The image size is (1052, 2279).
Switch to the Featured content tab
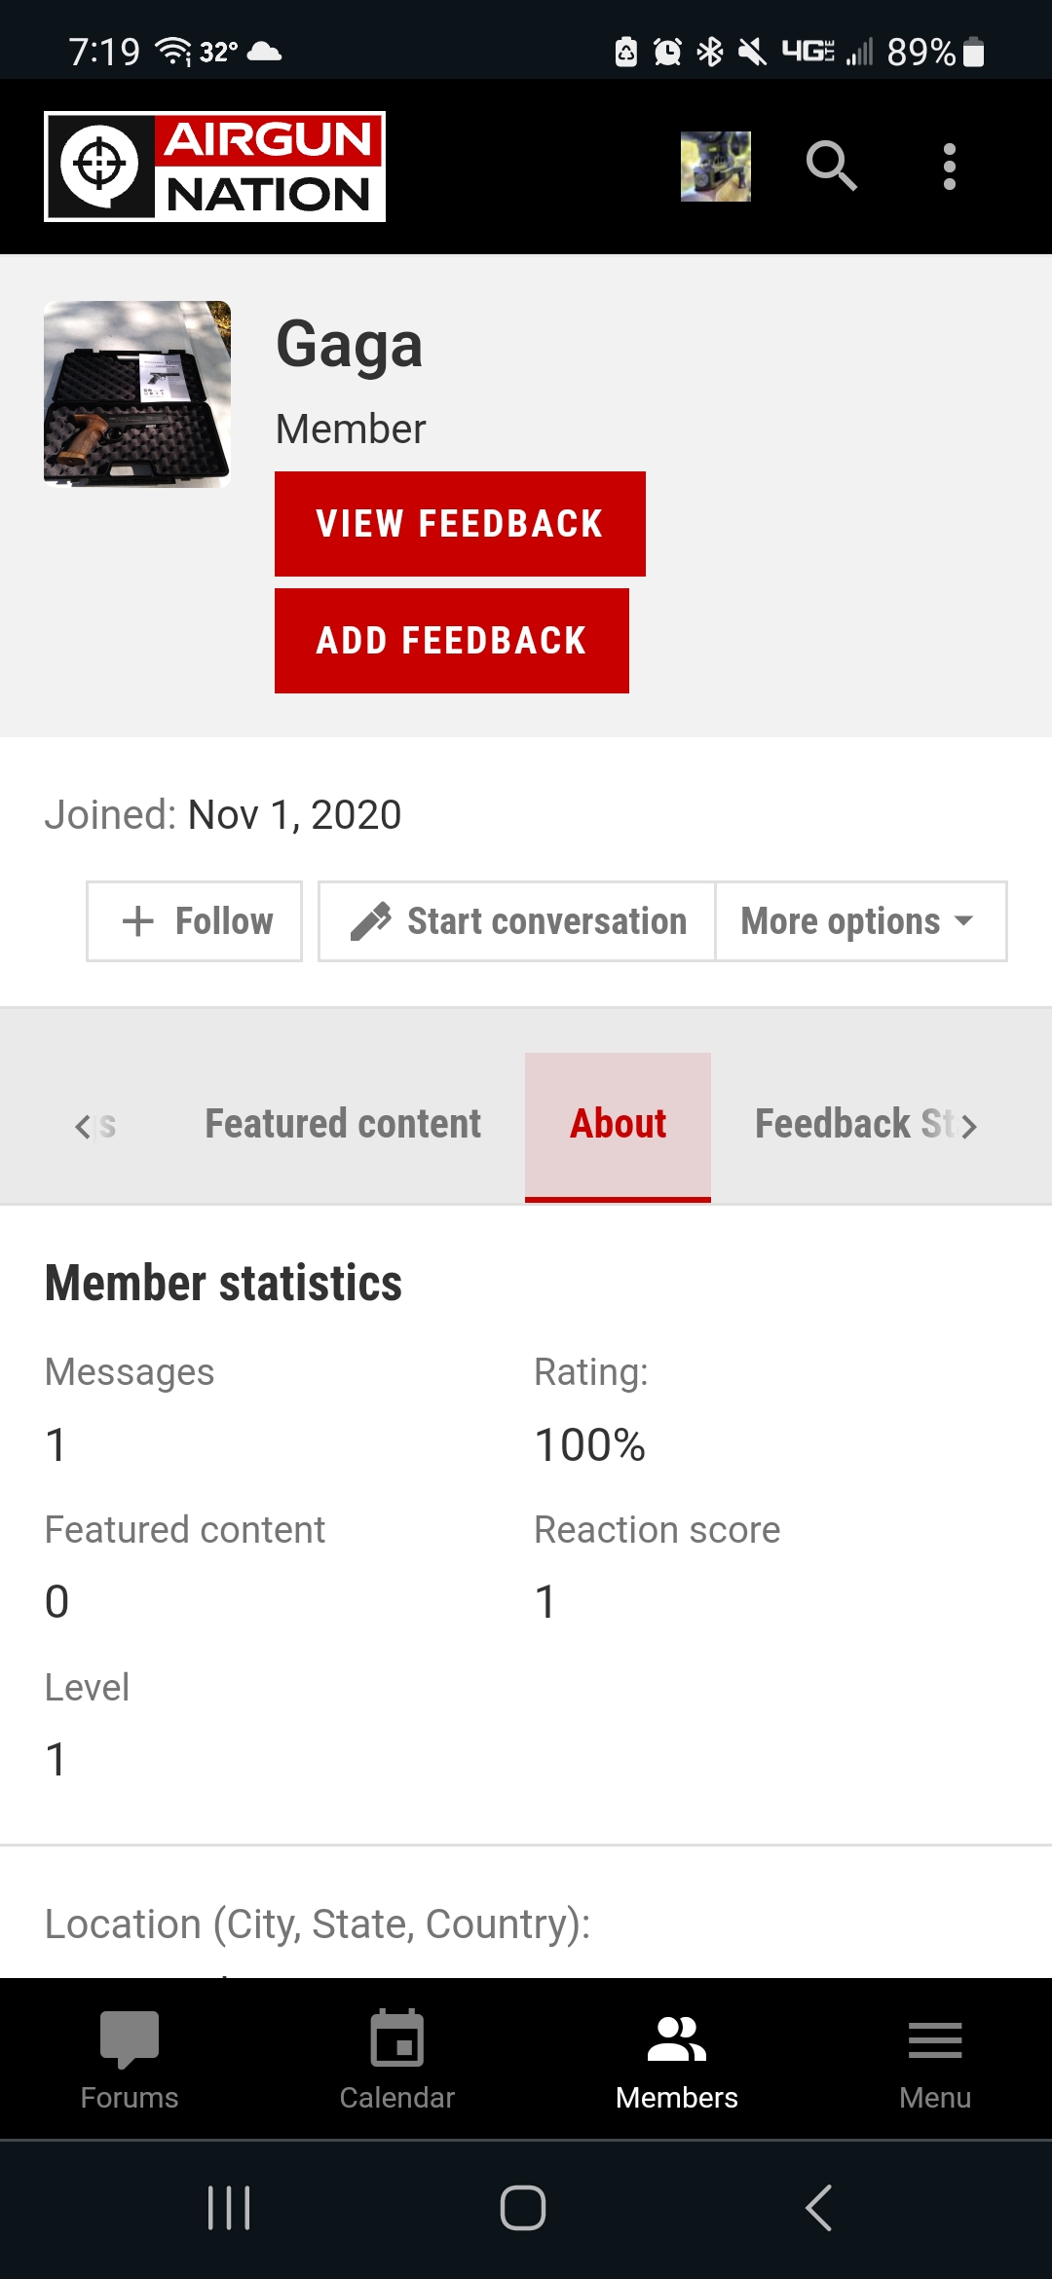tap(343, 1125)
